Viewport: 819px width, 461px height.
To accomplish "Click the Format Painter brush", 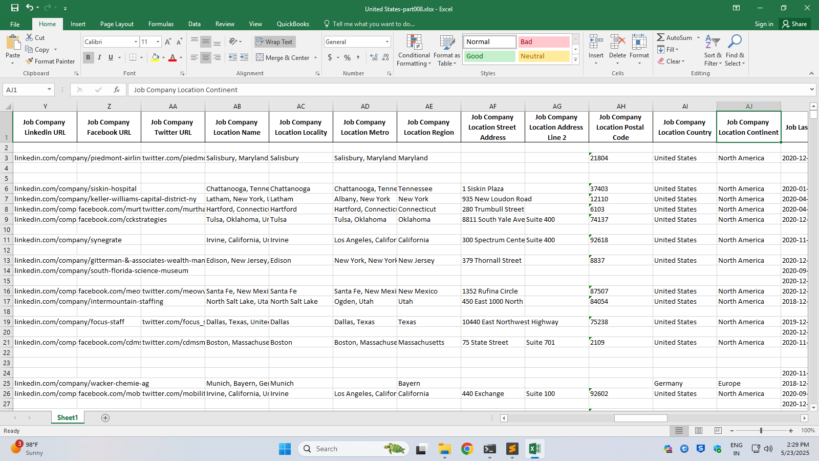I will tap(30, 61).
